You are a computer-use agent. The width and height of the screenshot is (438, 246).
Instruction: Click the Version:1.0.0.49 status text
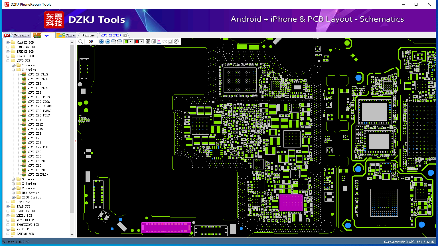[x=16, y=242]
